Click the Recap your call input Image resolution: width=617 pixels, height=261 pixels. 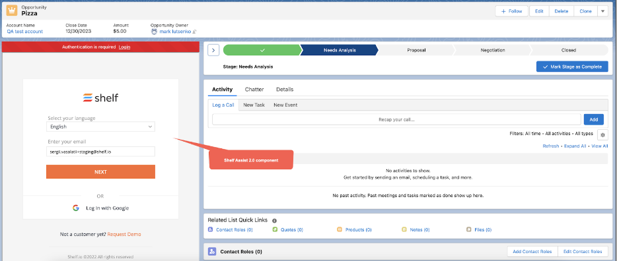click(x=396, y=119)
